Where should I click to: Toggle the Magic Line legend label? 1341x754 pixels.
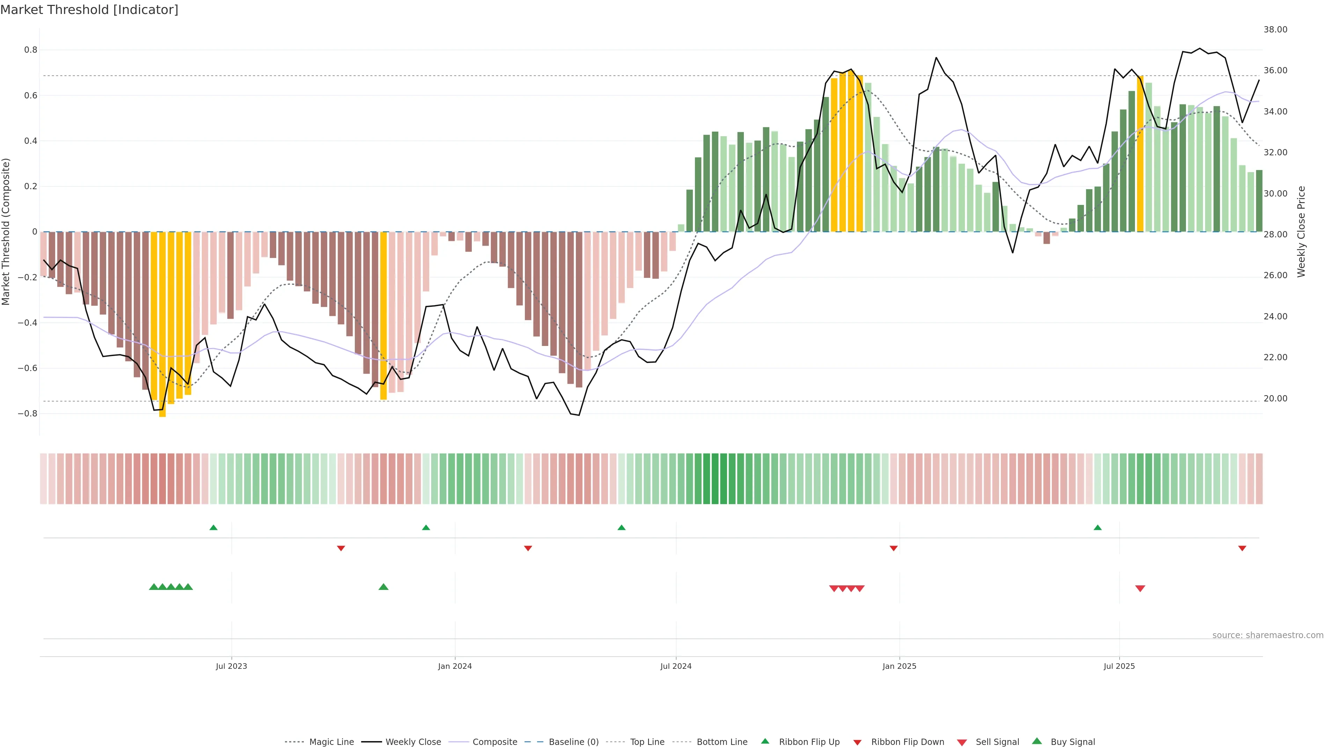(x=331, y=742)
